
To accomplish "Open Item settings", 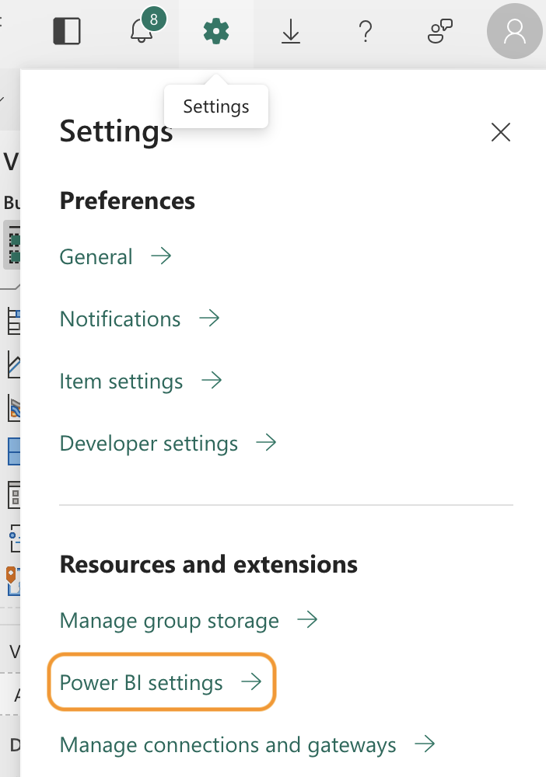I will coord(141,381).
